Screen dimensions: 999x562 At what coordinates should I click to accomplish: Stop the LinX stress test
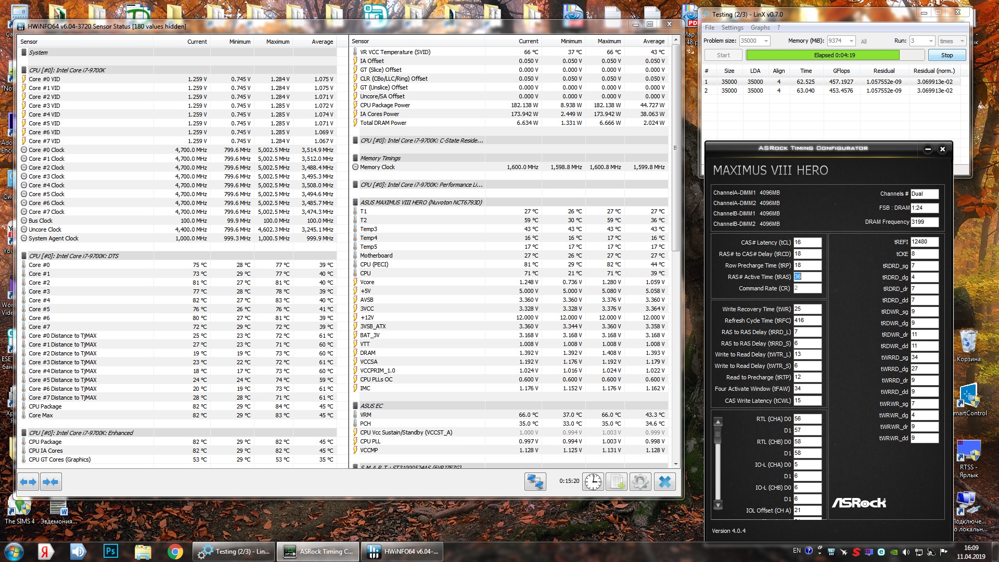[x=946, y=55]
